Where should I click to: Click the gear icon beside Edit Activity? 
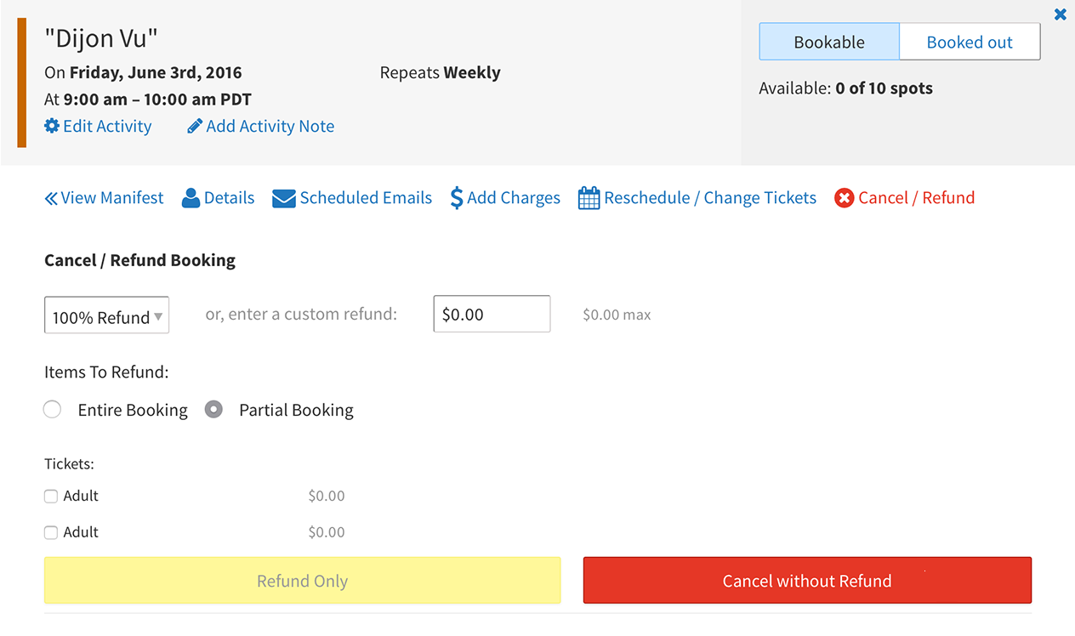point(52,126)
